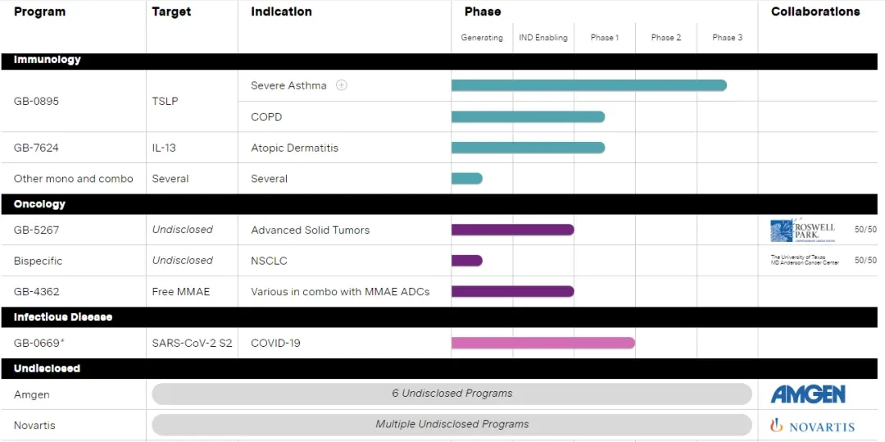Open the GB-5267 program entry

[36, 230]
